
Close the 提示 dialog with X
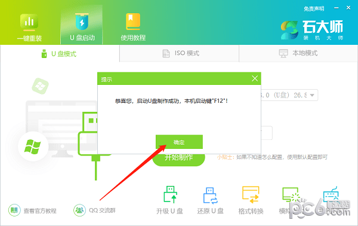pyautogui.click(x=255, y=79)
